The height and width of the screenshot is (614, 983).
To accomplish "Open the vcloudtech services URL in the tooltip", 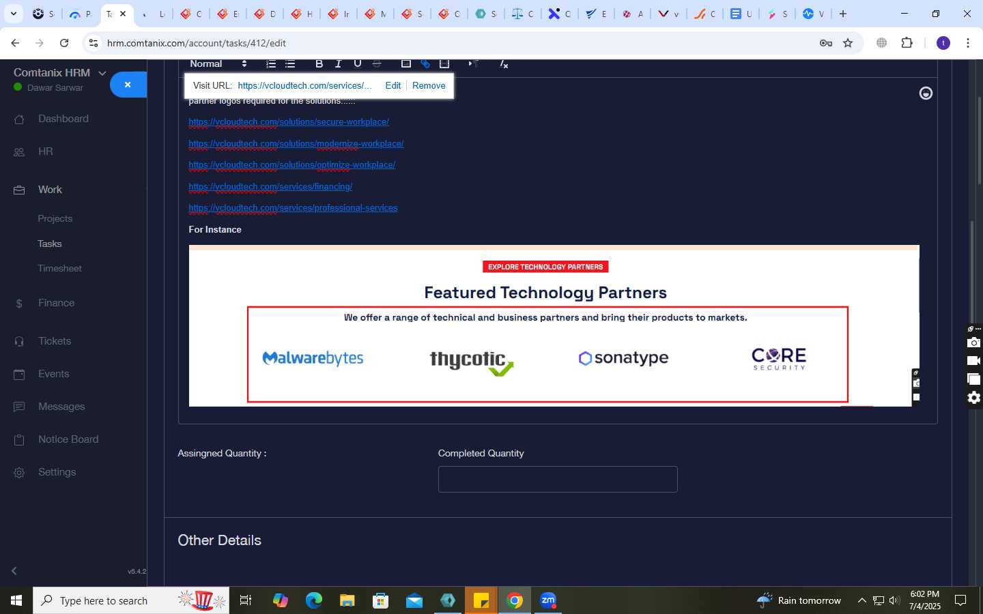I will point(305,85).
